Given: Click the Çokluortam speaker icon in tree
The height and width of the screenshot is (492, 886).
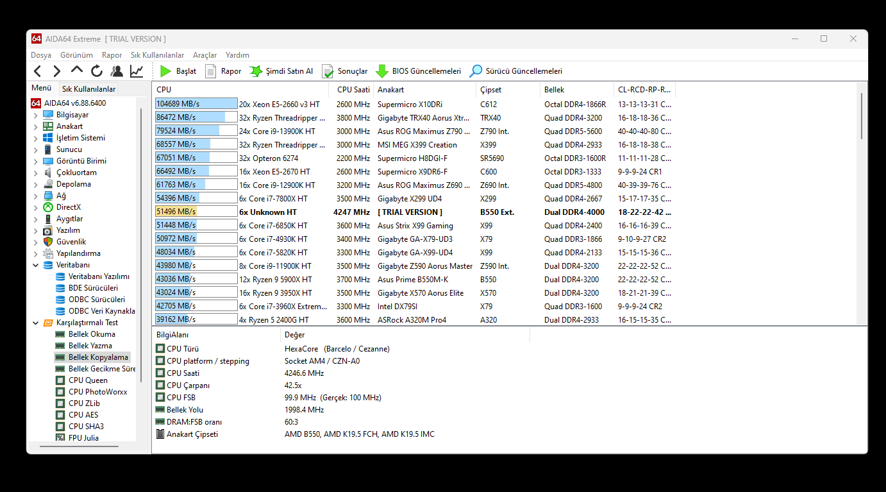Looking at the screenshot, I should (47, 173).
